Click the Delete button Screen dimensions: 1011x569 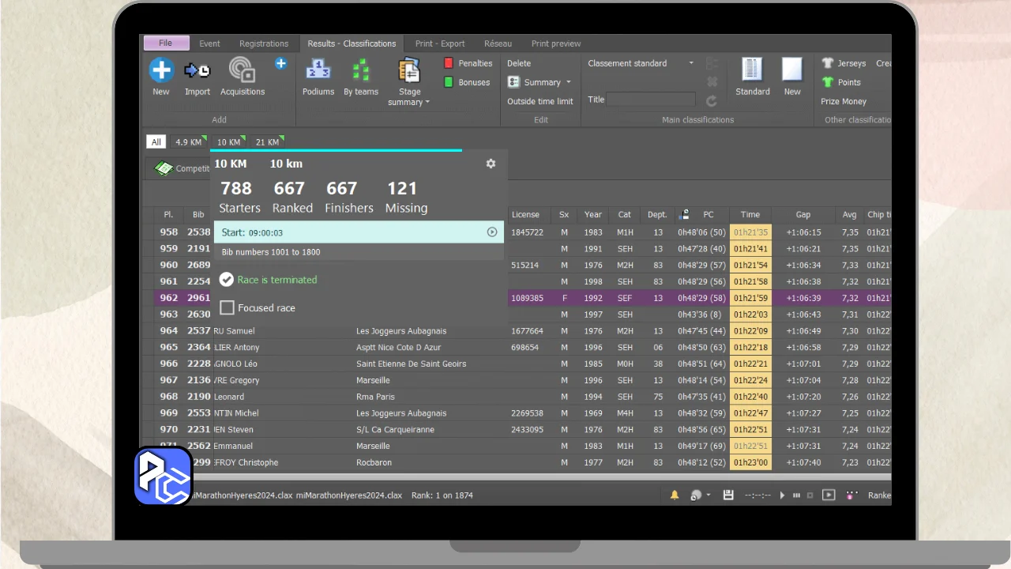(519, 63)
